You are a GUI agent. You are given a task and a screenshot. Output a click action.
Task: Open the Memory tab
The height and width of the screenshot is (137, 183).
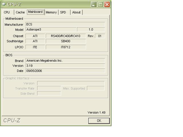coord(51,12)
